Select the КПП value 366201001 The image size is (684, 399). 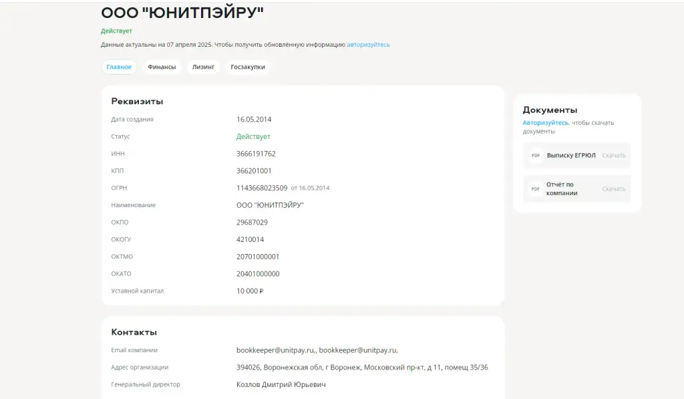254,170
